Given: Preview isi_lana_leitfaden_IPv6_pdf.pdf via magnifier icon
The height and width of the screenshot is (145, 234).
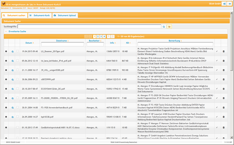Looking at the screenshot, I should click(x=12, y=61).
